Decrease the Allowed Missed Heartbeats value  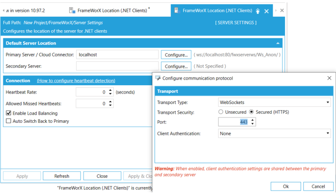(110, 105)
